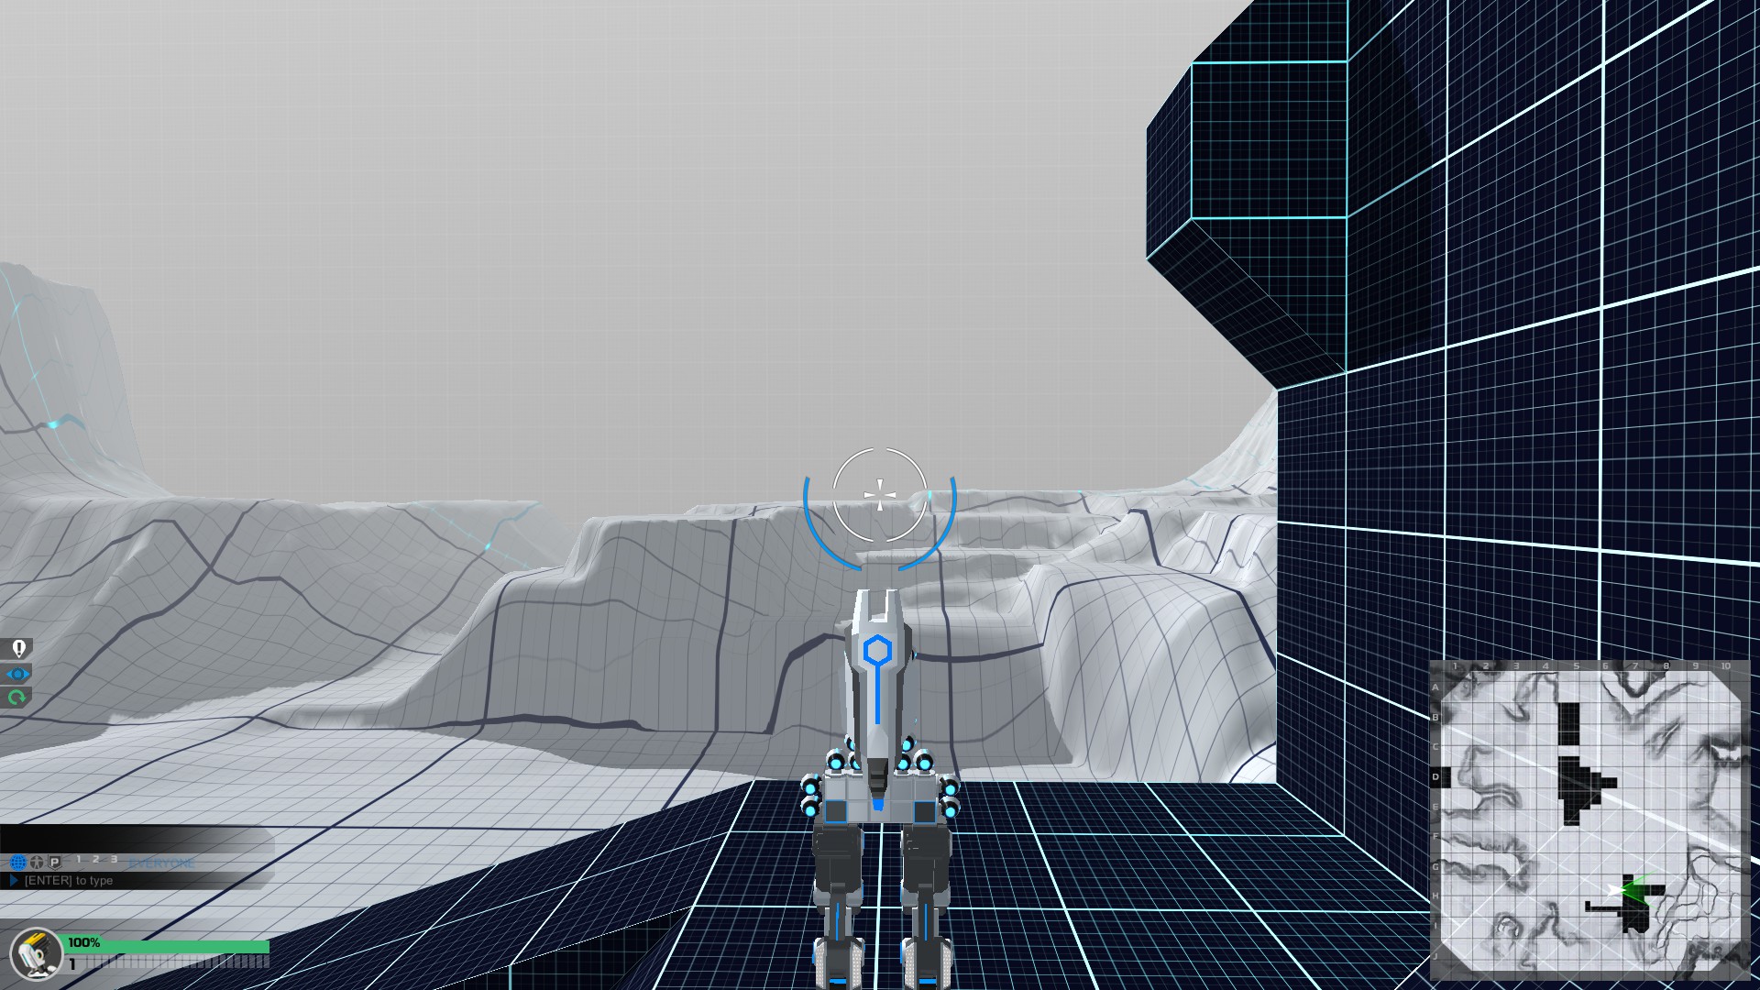
Task: Expand chat using the blue arrow
Action: (14, 881)
